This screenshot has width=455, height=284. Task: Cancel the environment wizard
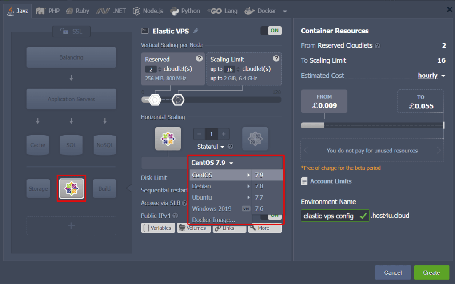click(x=393, y=273)
